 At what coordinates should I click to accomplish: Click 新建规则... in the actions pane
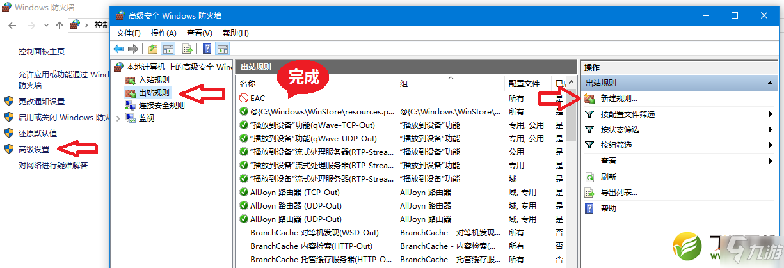(619, 99)
